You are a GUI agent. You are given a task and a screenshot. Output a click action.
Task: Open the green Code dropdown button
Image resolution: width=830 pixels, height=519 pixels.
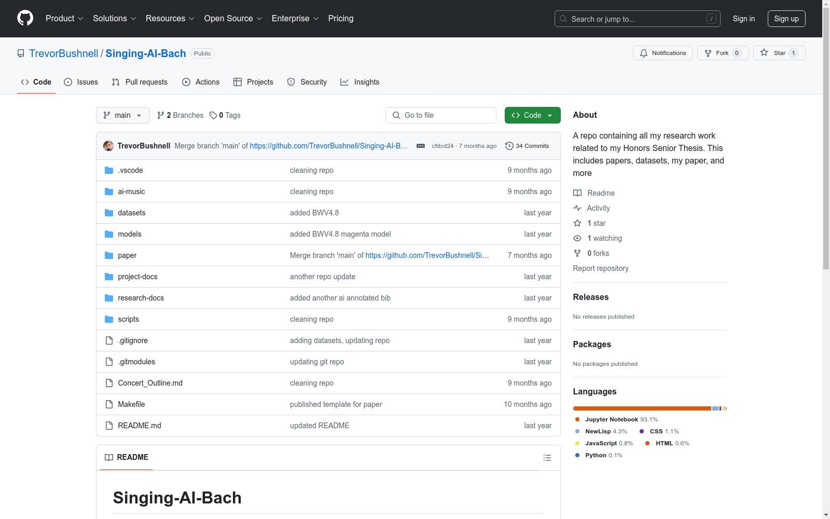532,115
